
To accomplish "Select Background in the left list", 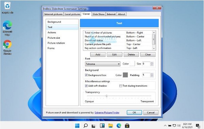I will click(62, 22).
